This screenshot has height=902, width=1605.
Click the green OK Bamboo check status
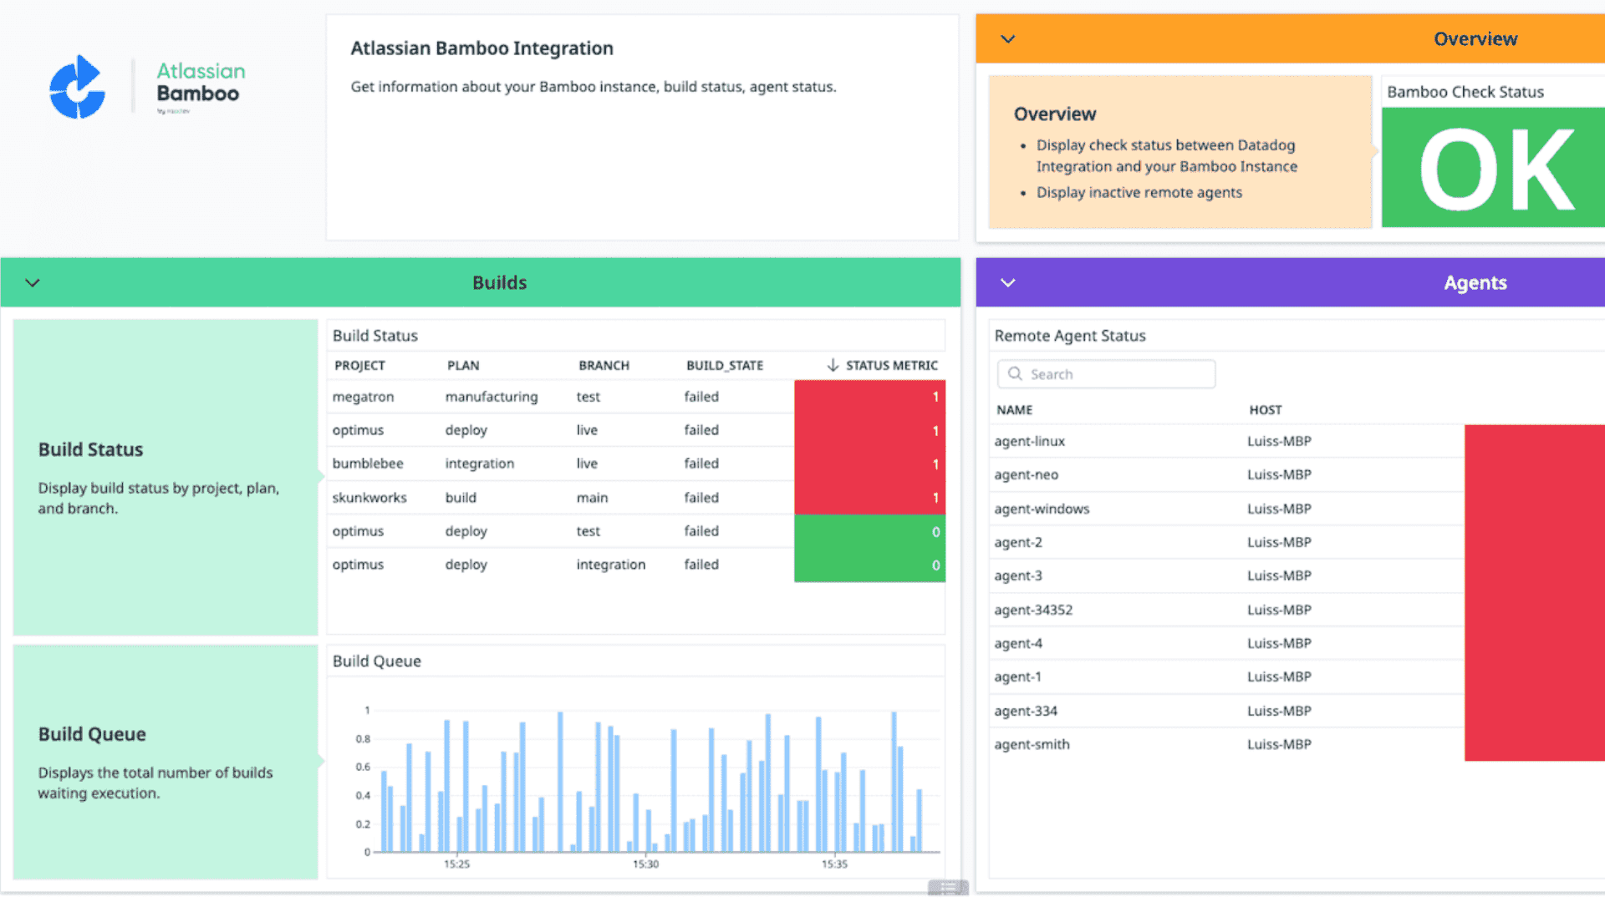click(1493, 168)
